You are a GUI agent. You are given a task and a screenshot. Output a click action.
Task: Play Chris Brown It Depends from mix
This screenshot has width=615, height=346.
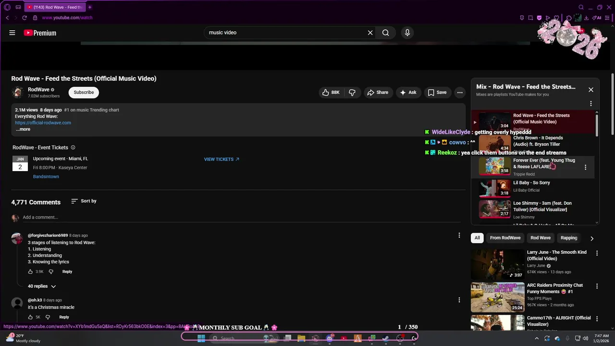532,144
